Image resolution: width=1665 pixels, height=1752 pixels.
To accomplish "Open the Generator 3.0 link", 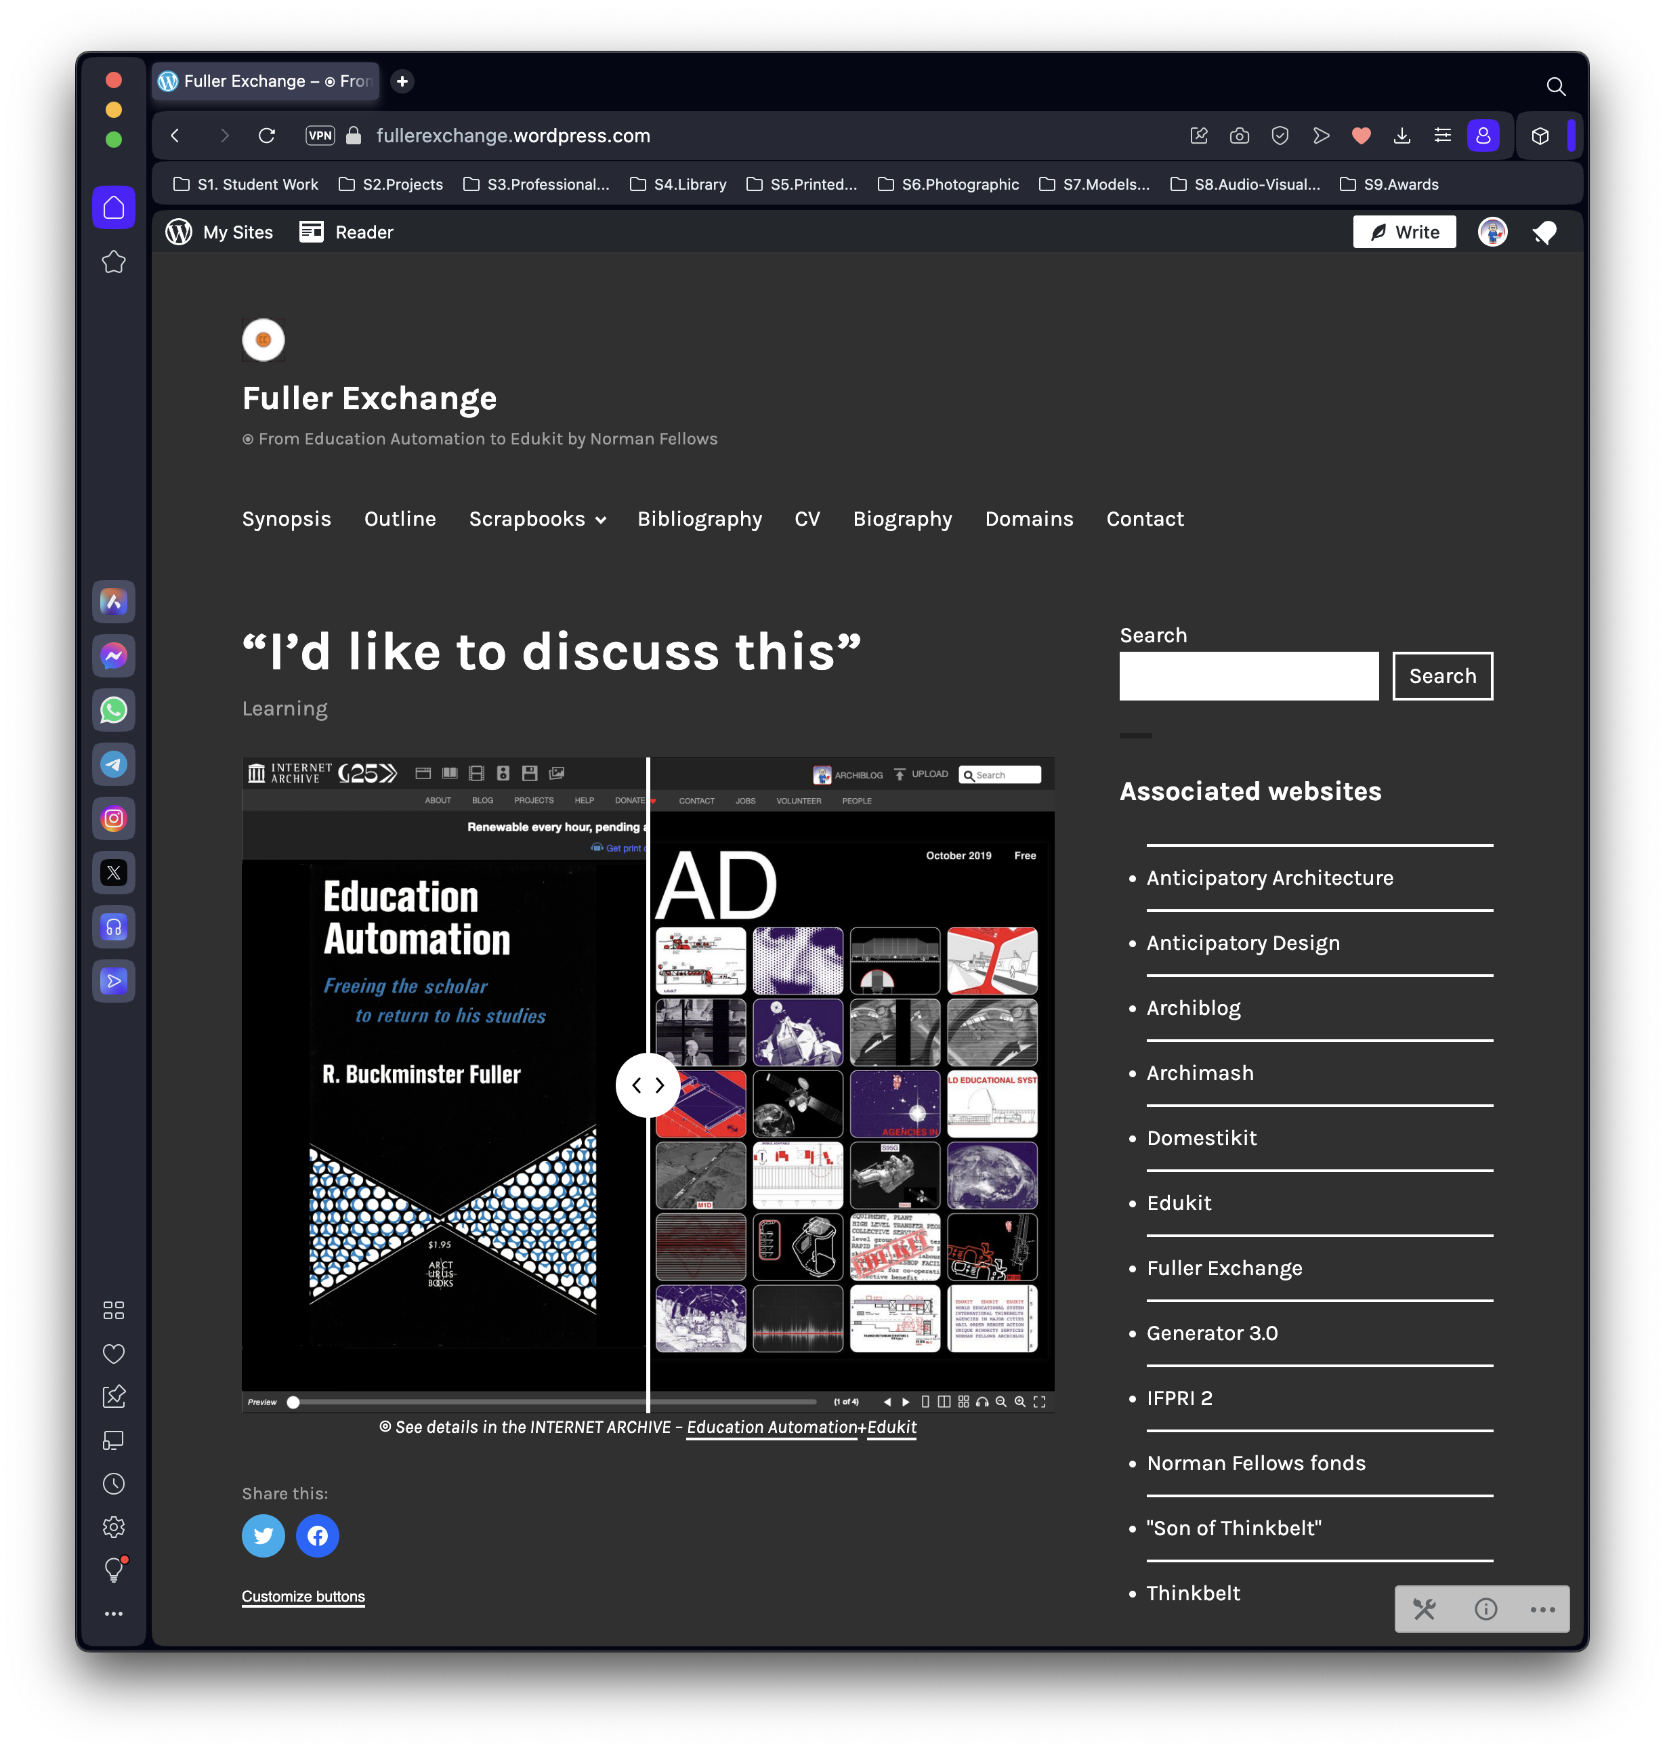I will click(x=1213, y=1333).
